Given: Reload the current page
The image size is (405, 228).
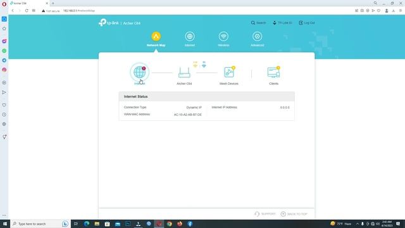Looking at the screenshot, I should pyautogui.click(x=27, y=11).
